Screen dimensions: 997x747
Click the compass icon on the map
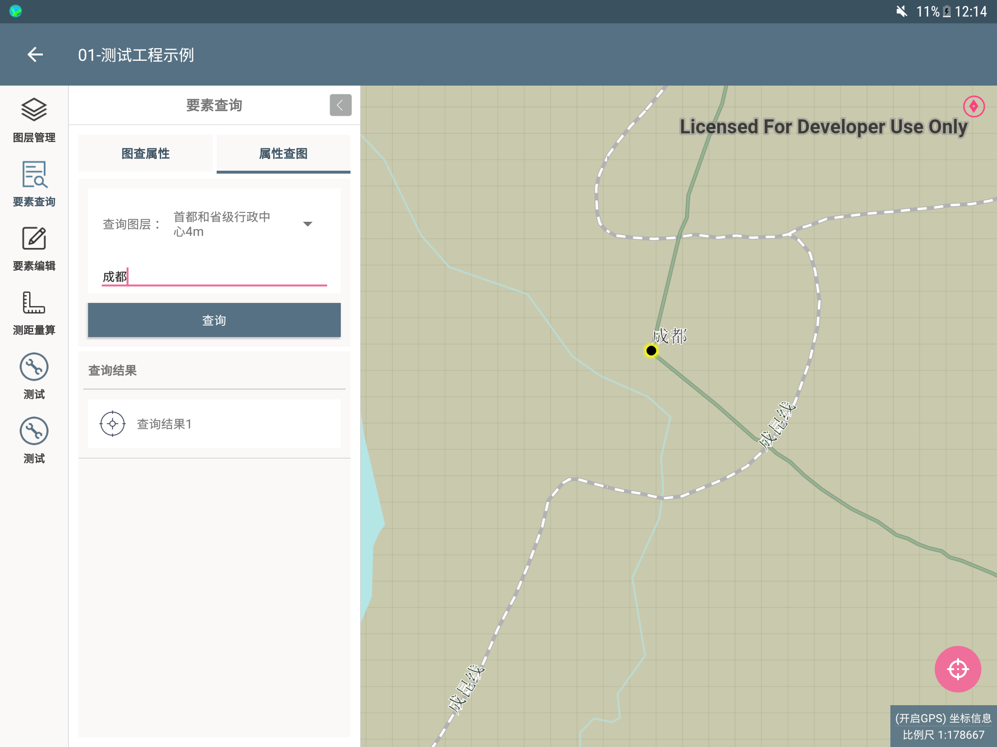[974, 107]
